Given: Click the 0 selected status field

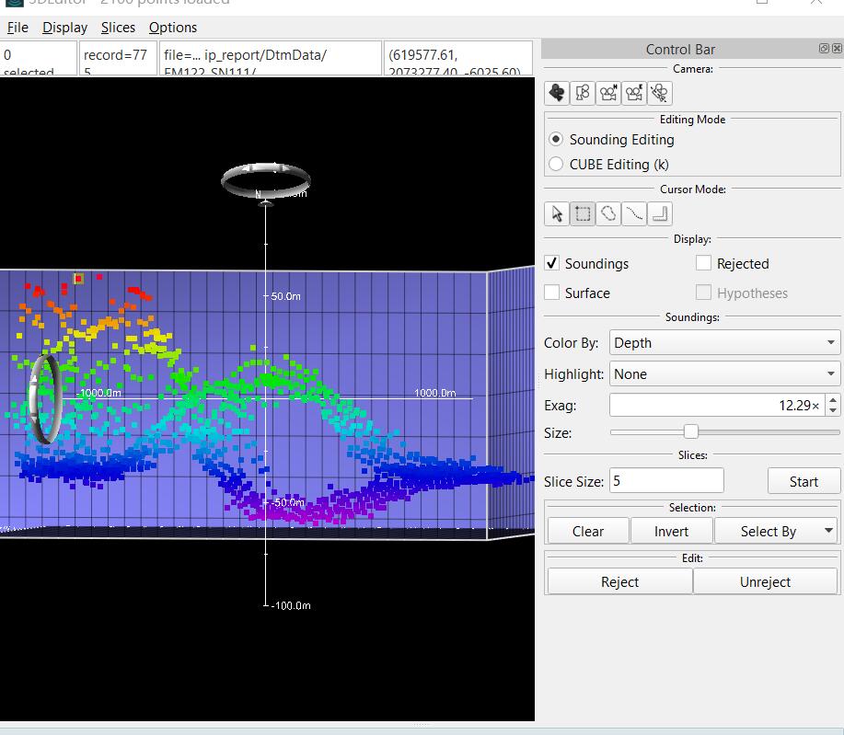Looking at the screenshot, I should pos(39,59).
